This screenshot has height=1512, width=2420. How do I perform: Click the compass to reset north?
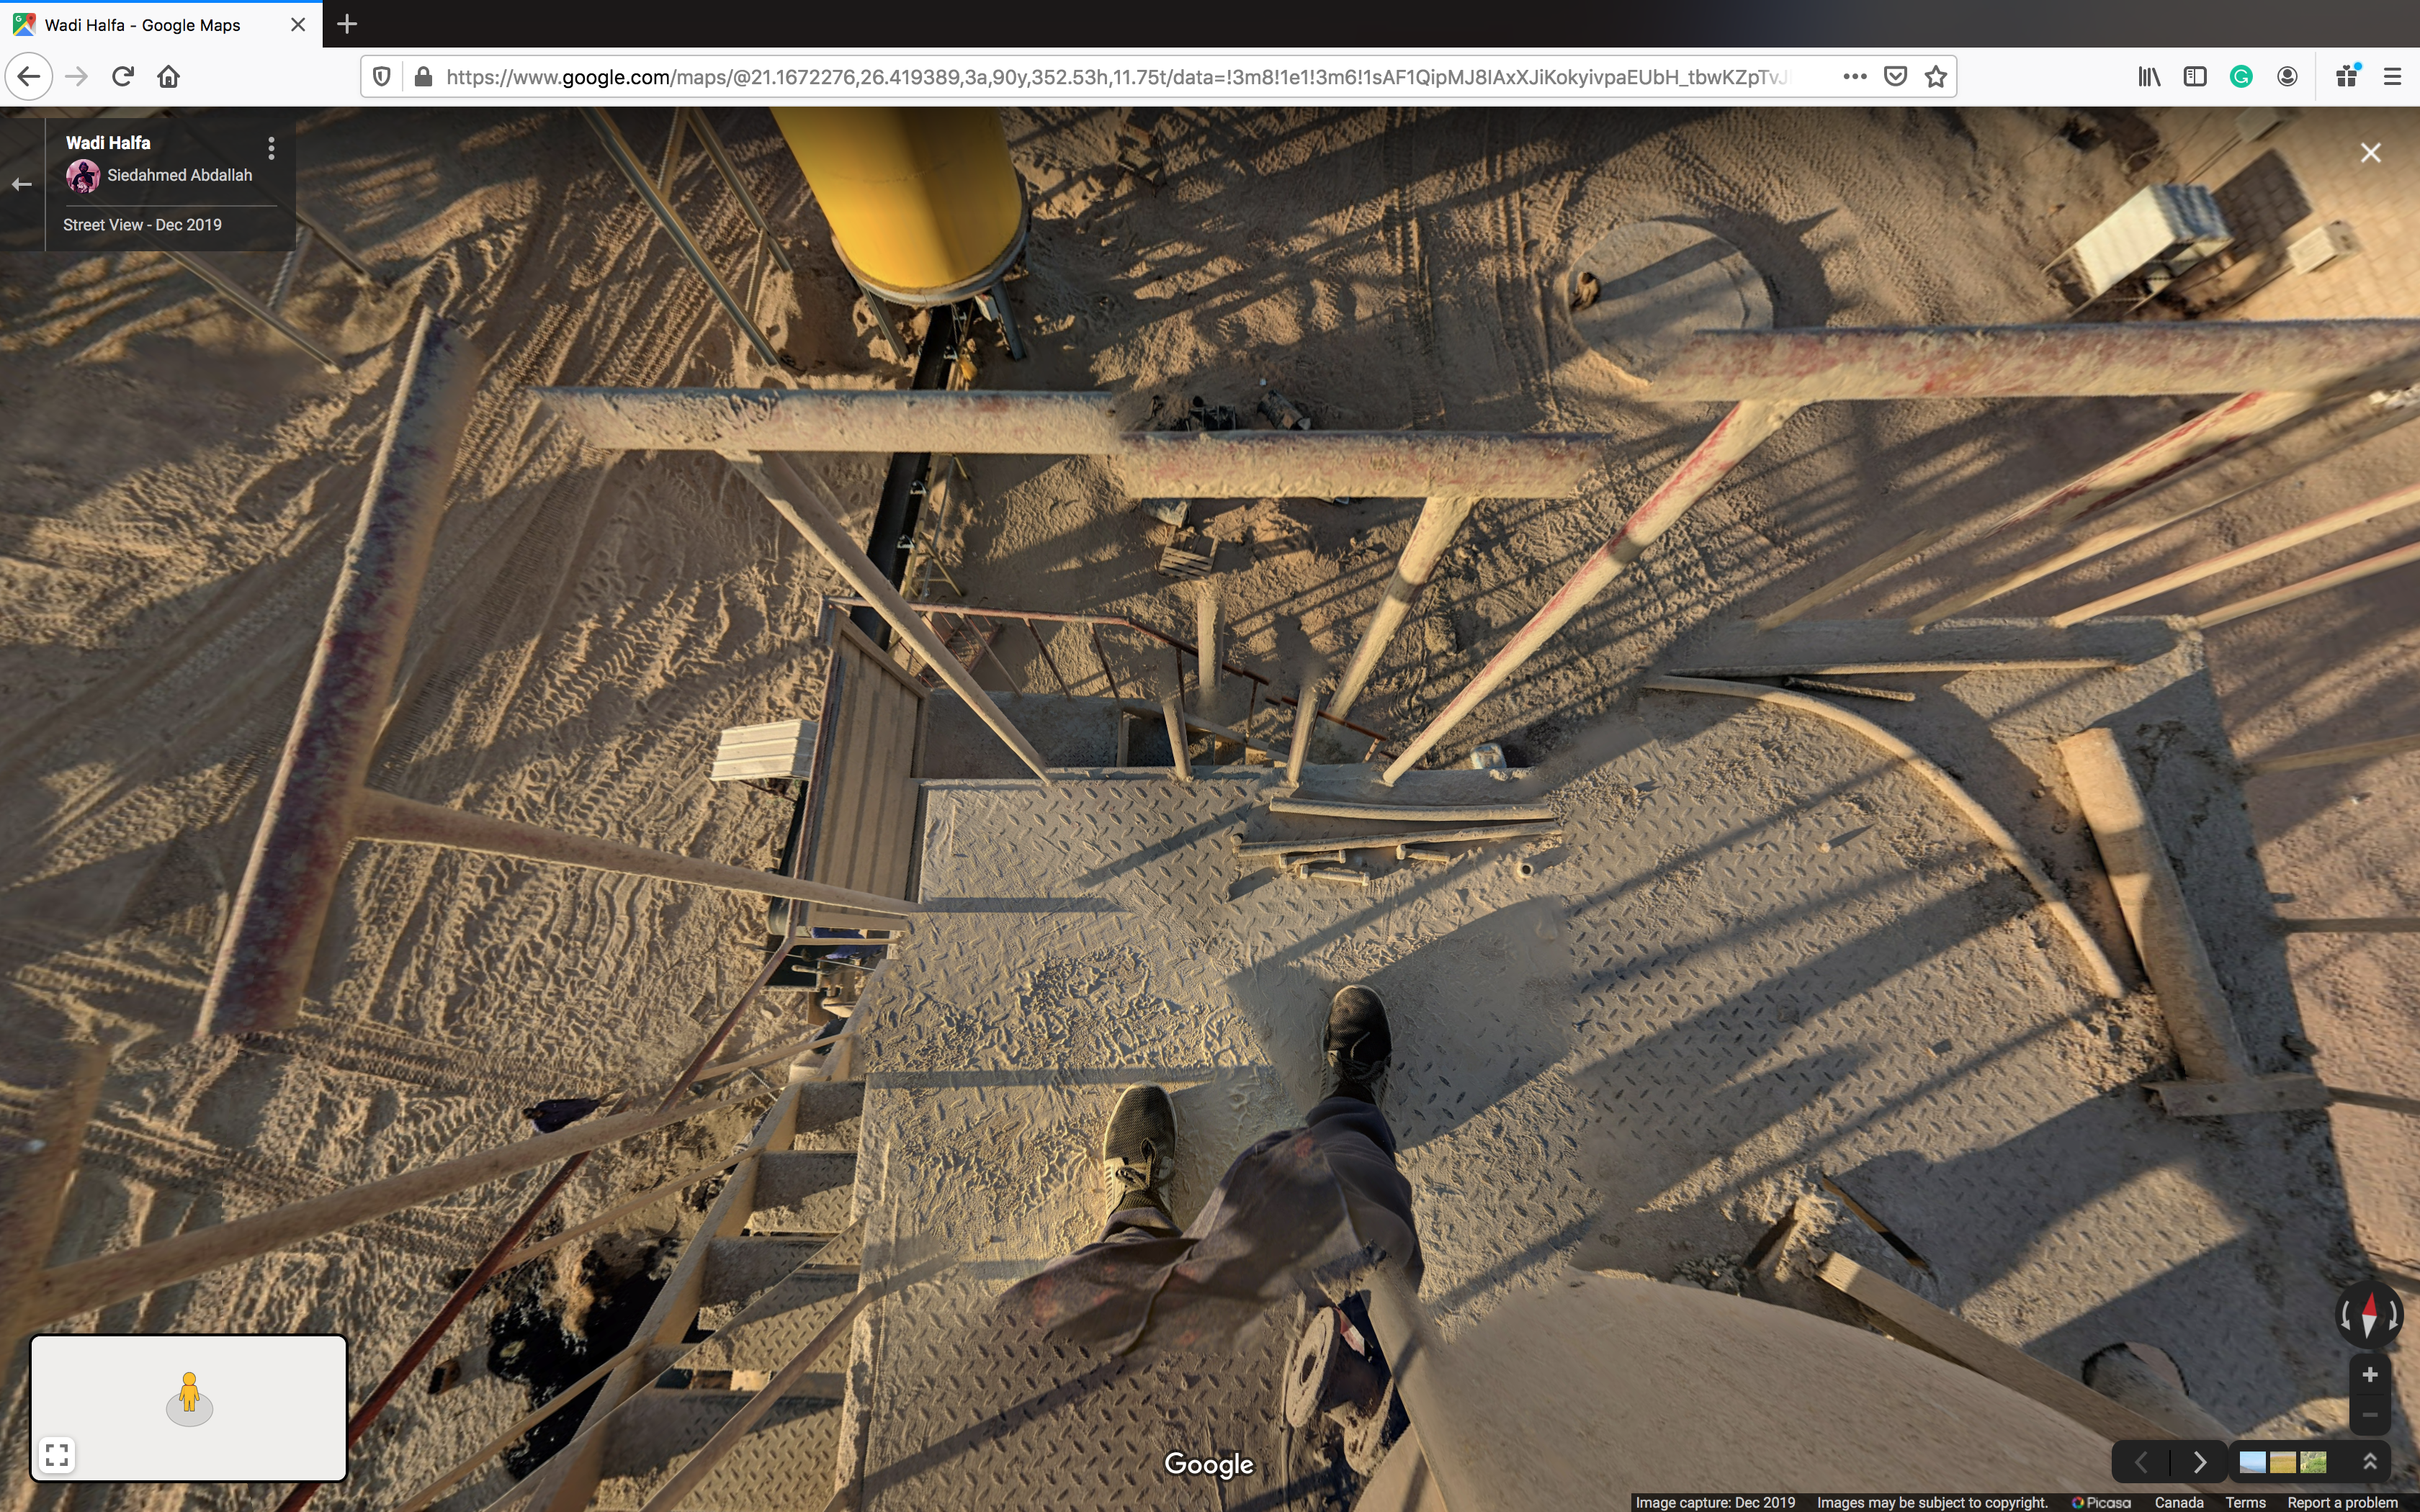pos(2368,1314)
